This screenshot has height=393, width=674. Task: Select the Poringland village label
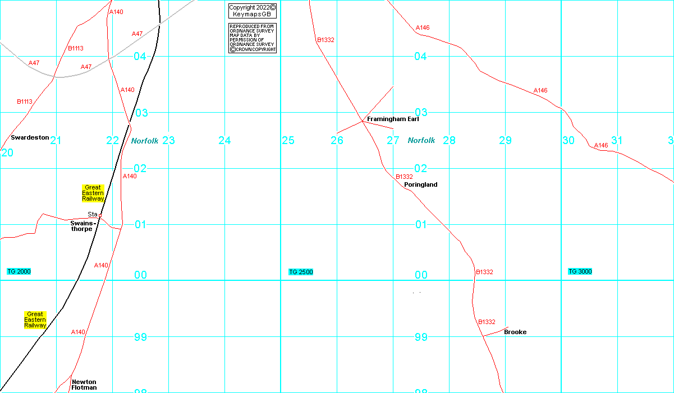(420, 184)
